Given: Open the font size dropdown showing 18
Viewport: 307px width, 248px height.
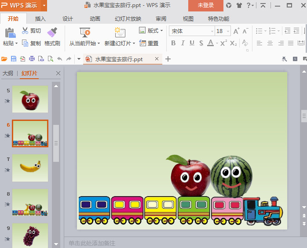Looking at the screenshot, I should 227,31.
